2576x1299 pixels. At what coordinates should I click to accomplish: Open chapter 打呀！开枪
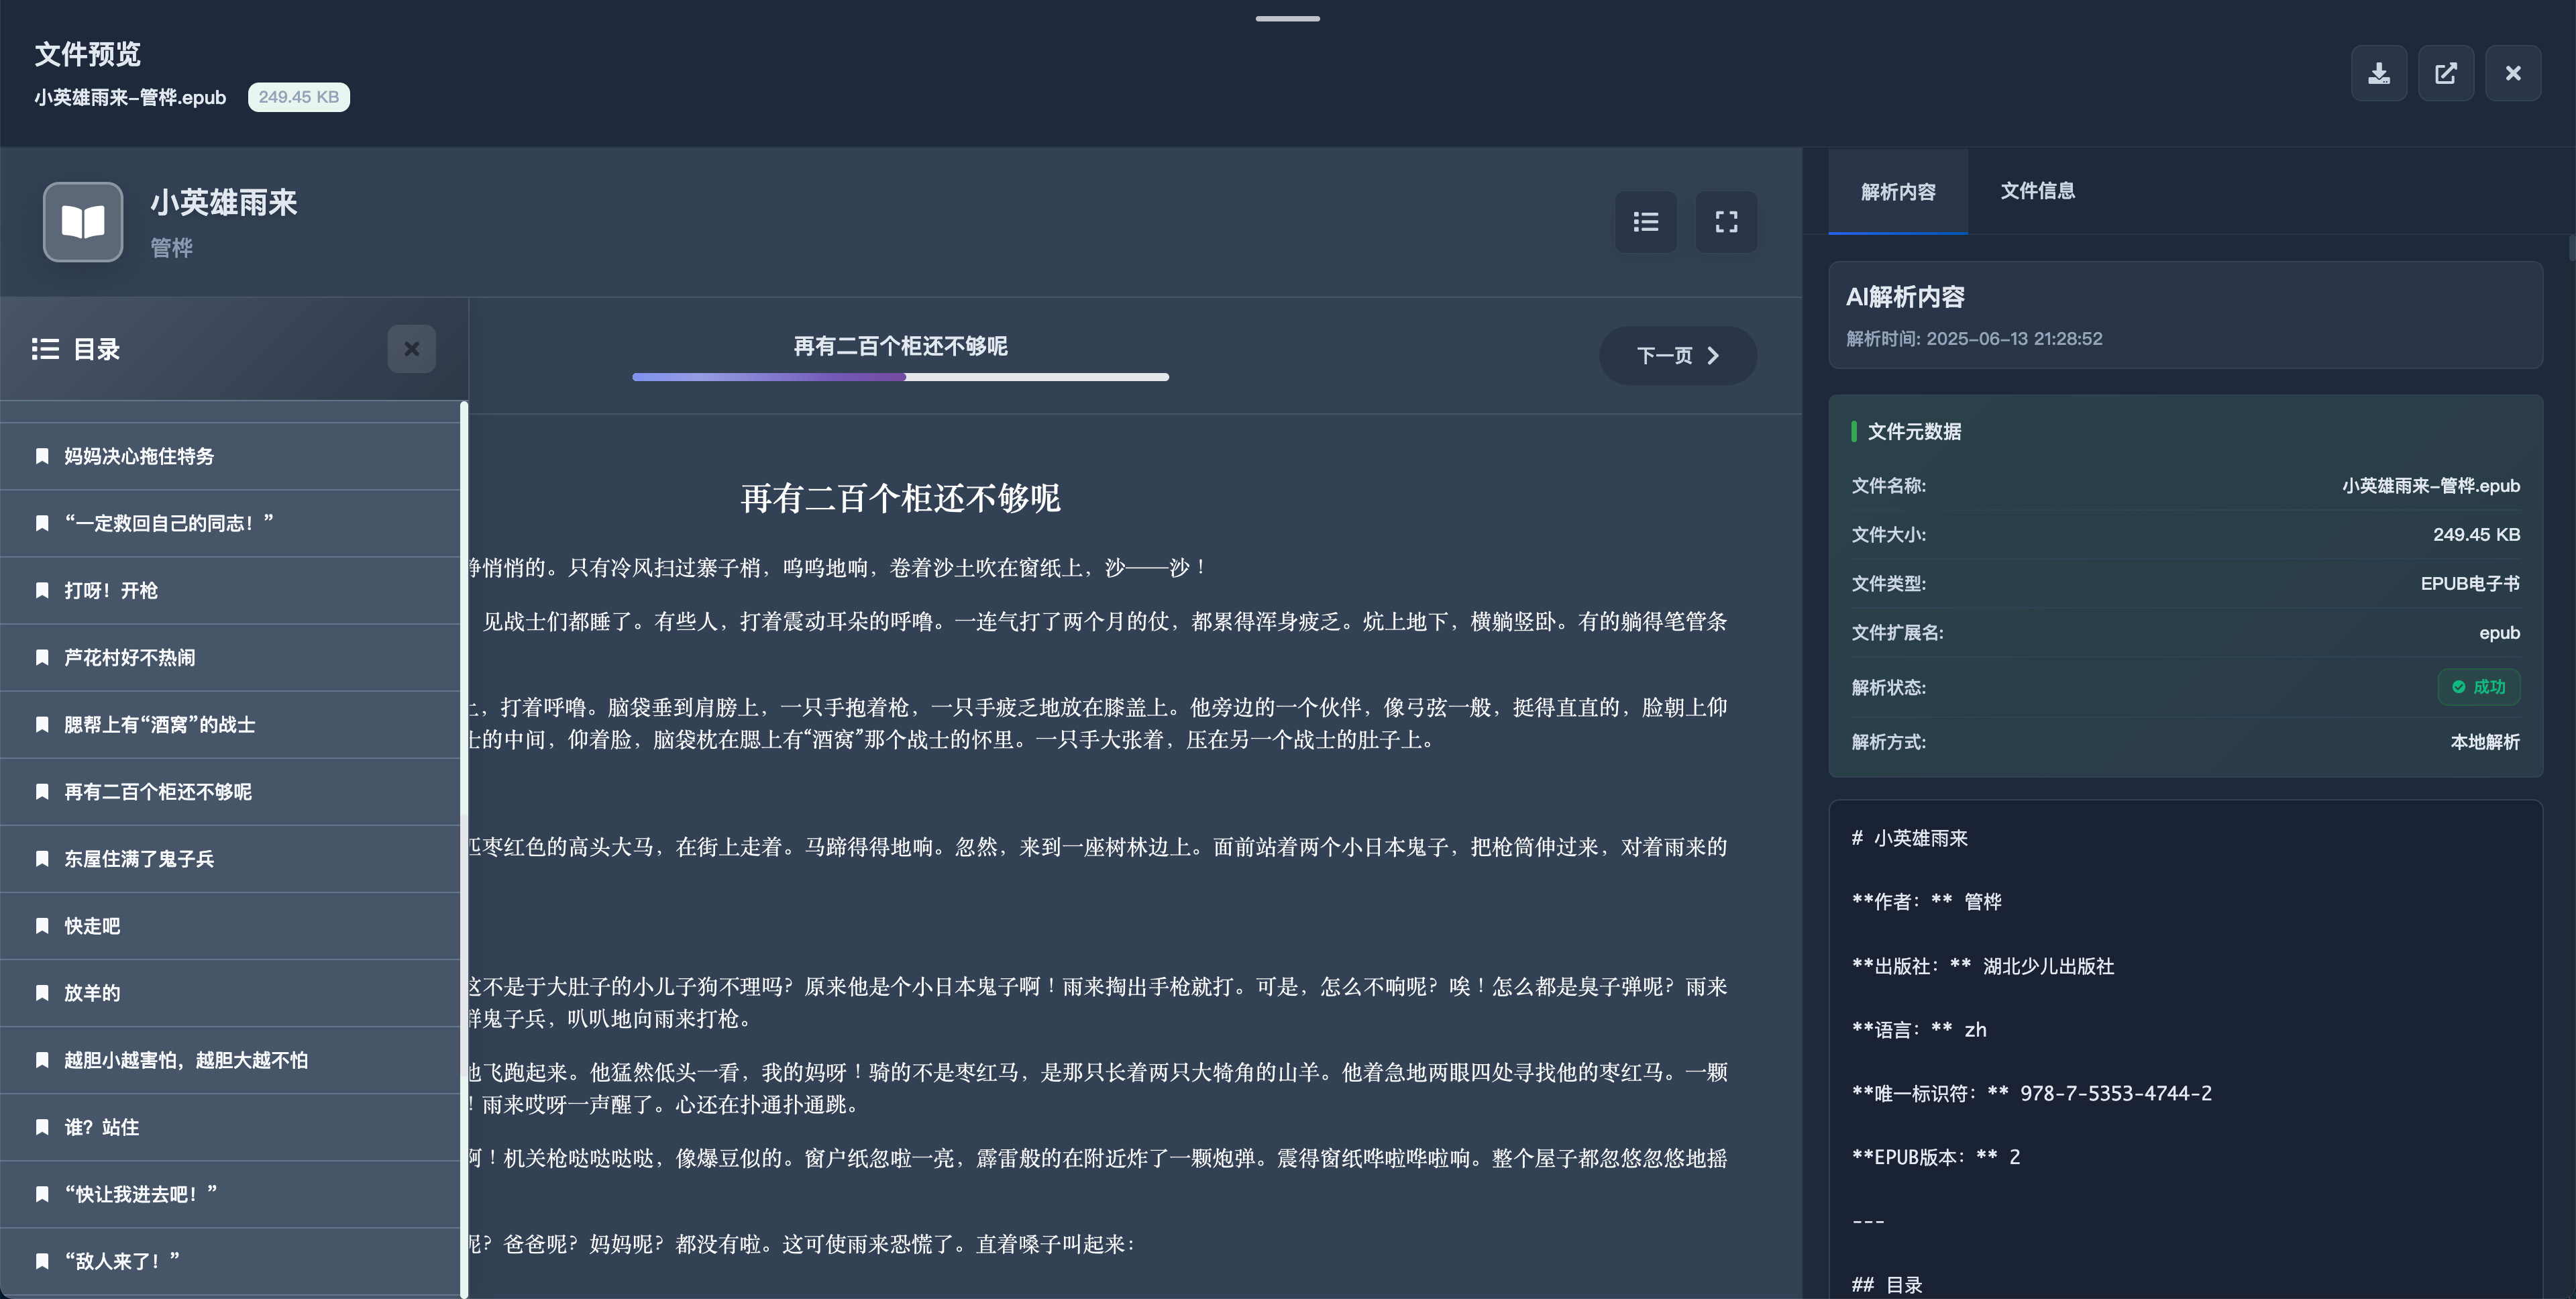pos(230,590)
